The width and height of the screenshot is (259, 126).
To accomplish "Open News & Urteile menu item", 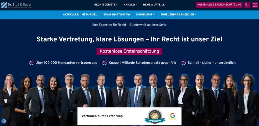I will coord(154,5).
